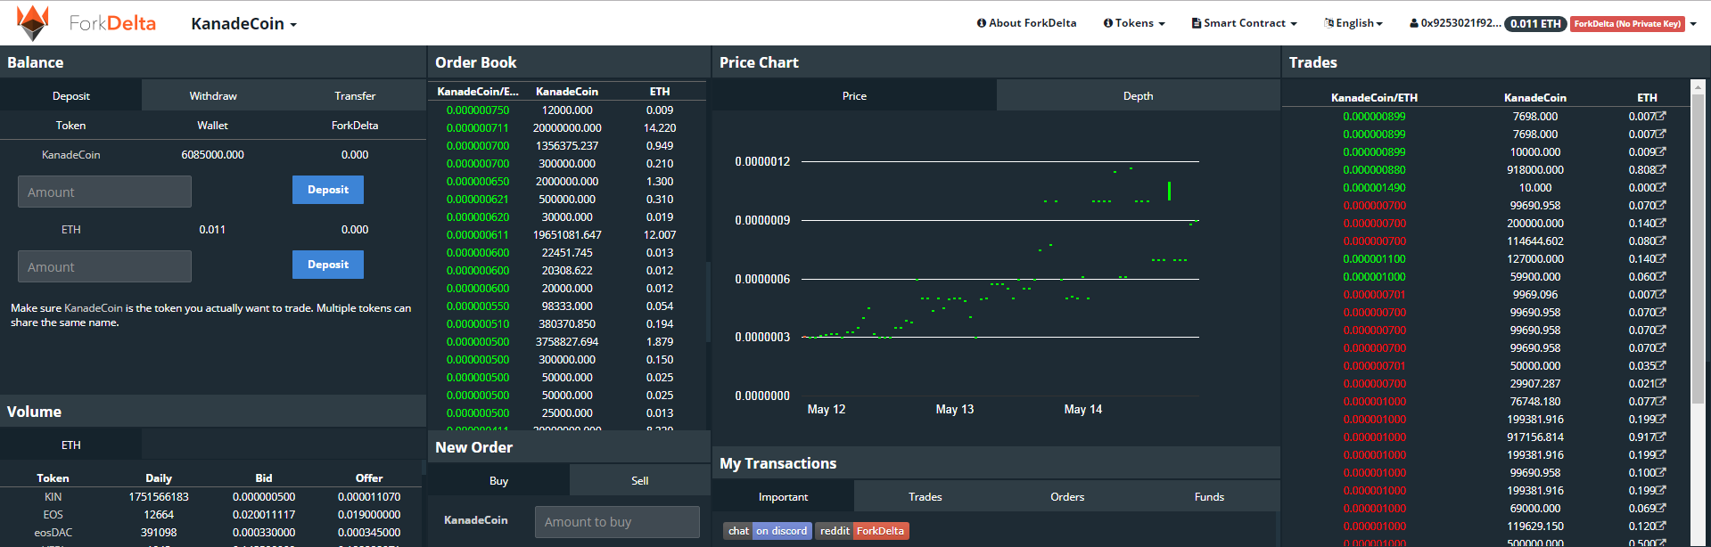The image size is (1711, 547).
Task: Click the 0.000000880 trade price
Action: (x=1374, y=170)
